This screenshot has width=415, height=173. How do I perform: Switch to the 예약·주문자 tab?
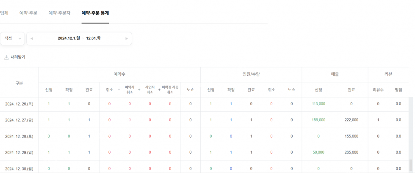(x=60, y=13)
